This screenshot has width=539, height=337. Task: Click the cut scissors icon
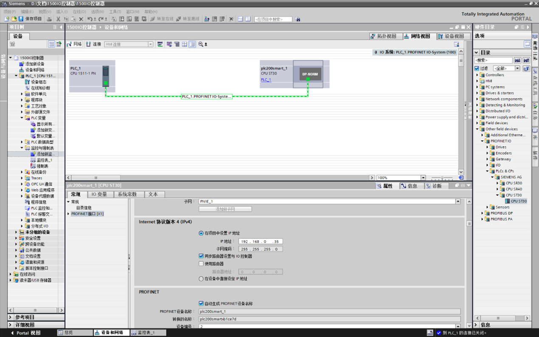click(58, 19)
